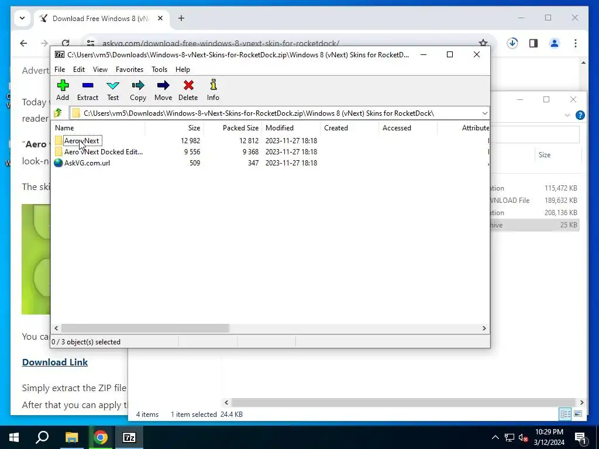
Task: Click the Extract toolbar icon
Action: click(x=88, y=90)
